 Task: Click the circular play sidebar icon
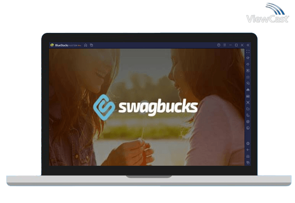[x=248, y=83]
